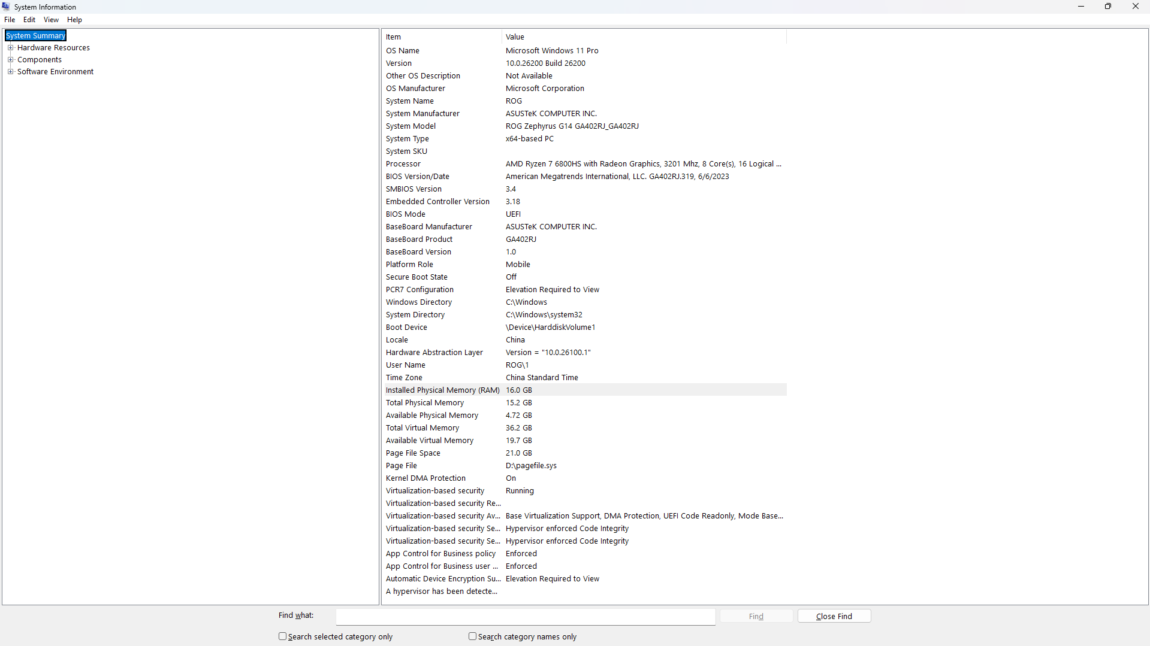Select the Other OS Description row

[584, 76]
